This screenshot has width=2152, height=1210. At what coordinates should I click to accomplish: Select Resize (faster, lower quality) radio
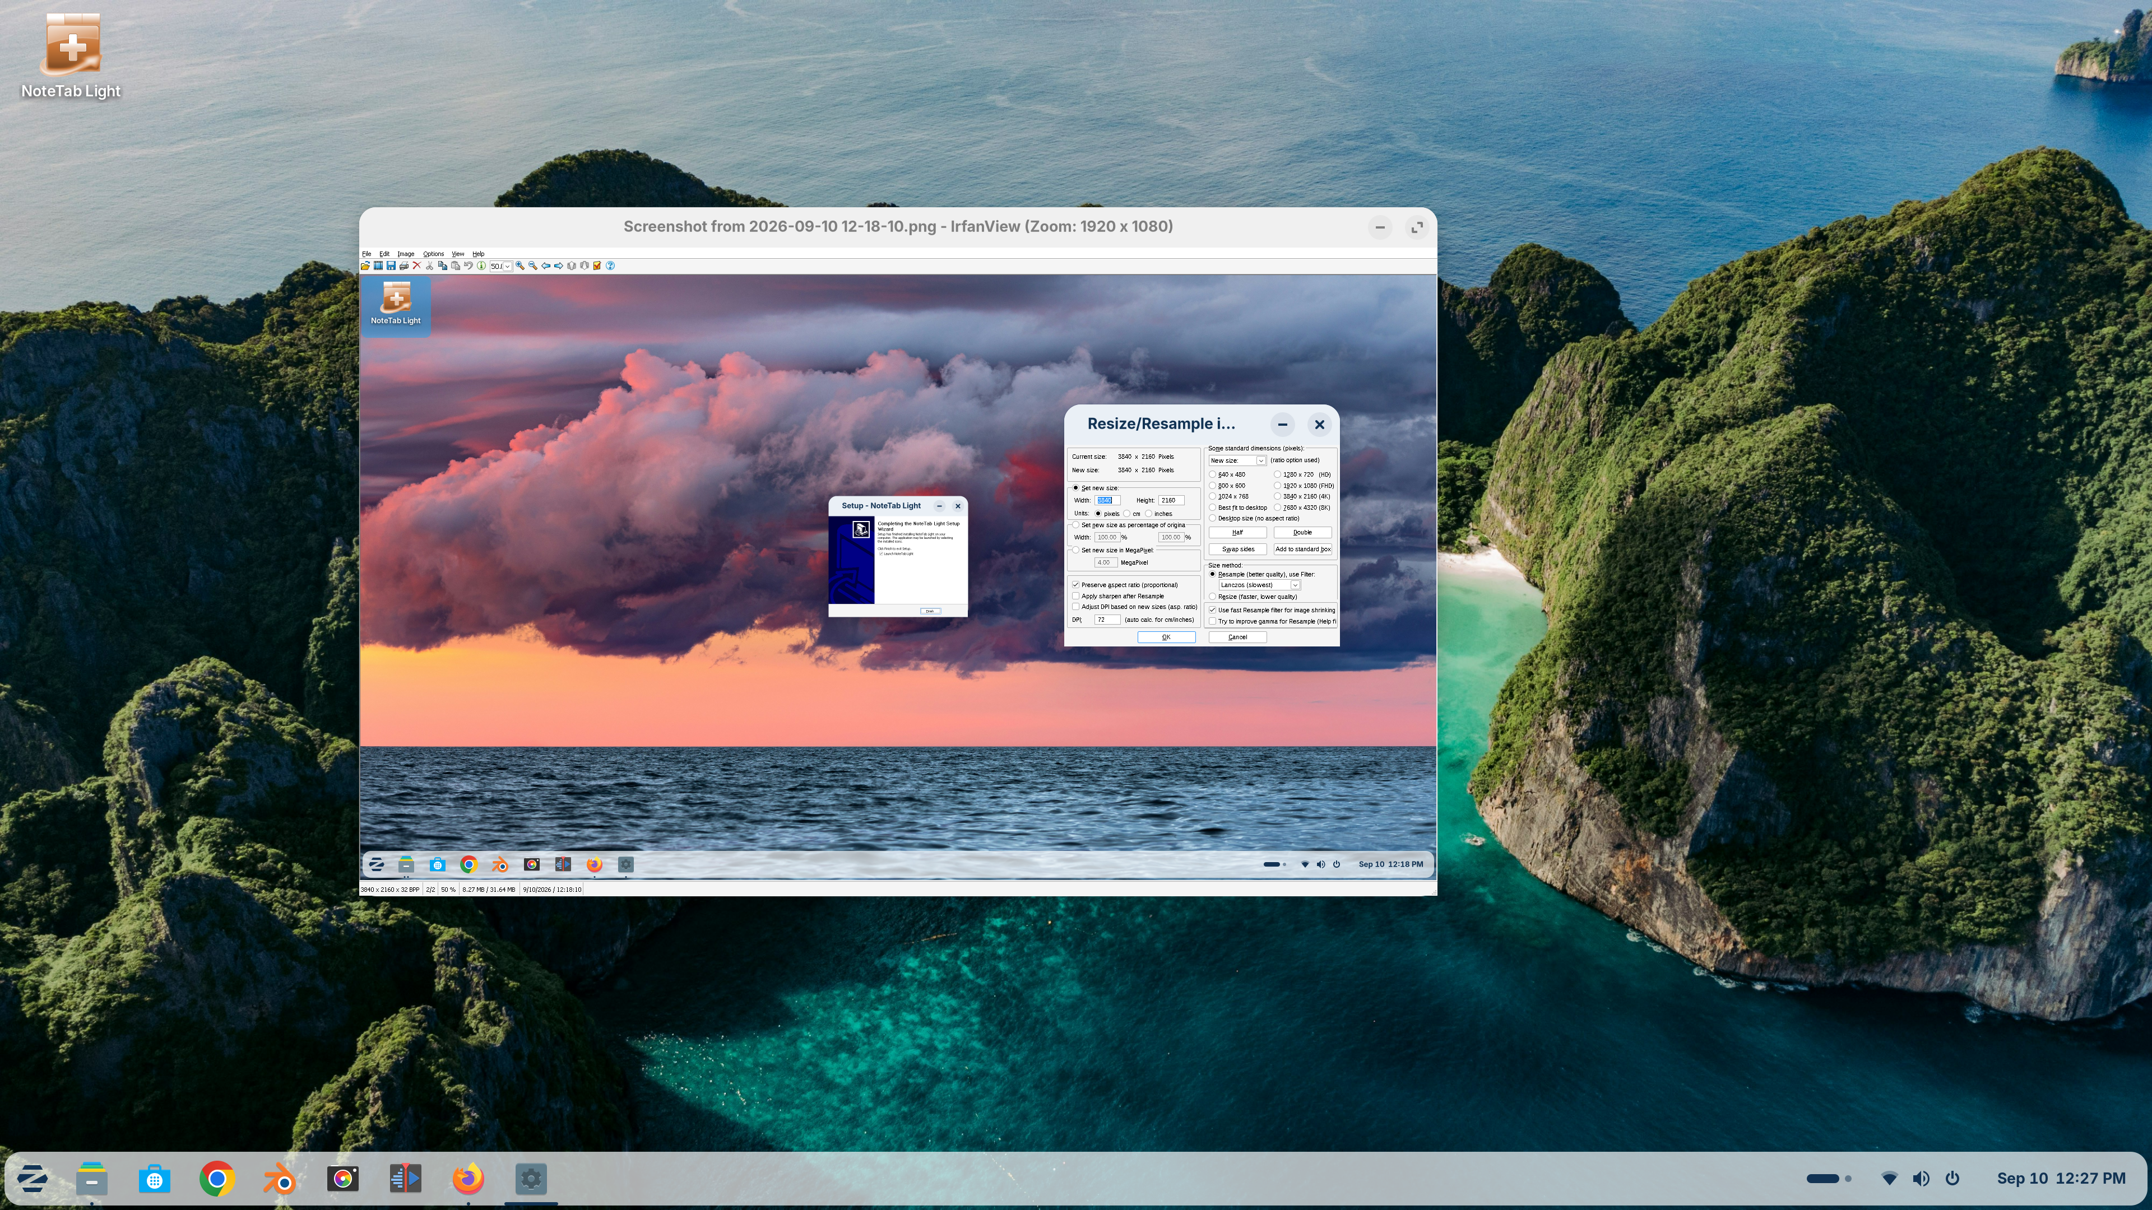tap(1212, 596)
